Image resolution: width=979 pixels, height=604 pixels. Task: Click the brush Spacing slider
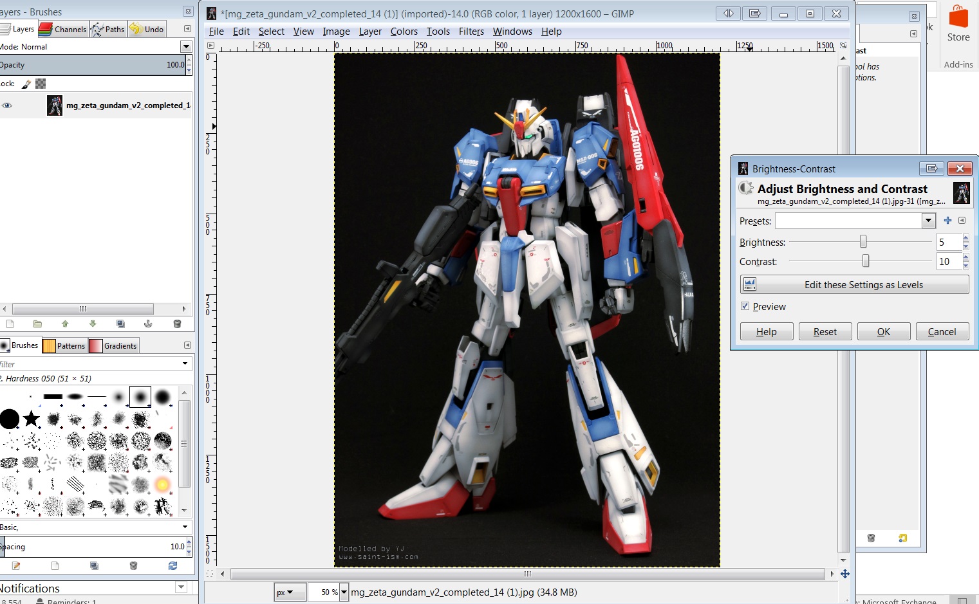point(92,546)
